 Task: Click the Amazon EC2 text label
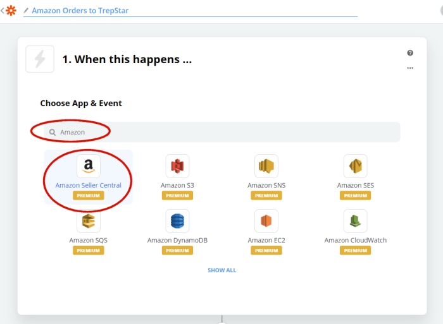click(x=266, y=240)
